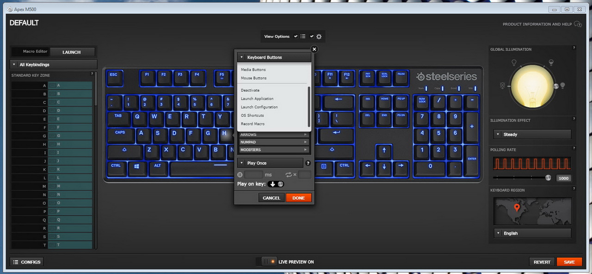Click the H key on the keyboard
Screen dimensions: 592x274
point(225,135)
